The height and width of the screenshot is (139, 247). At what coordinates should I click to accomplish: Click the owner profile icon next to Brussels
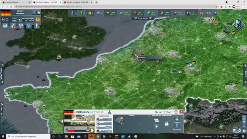coord(109,112)
